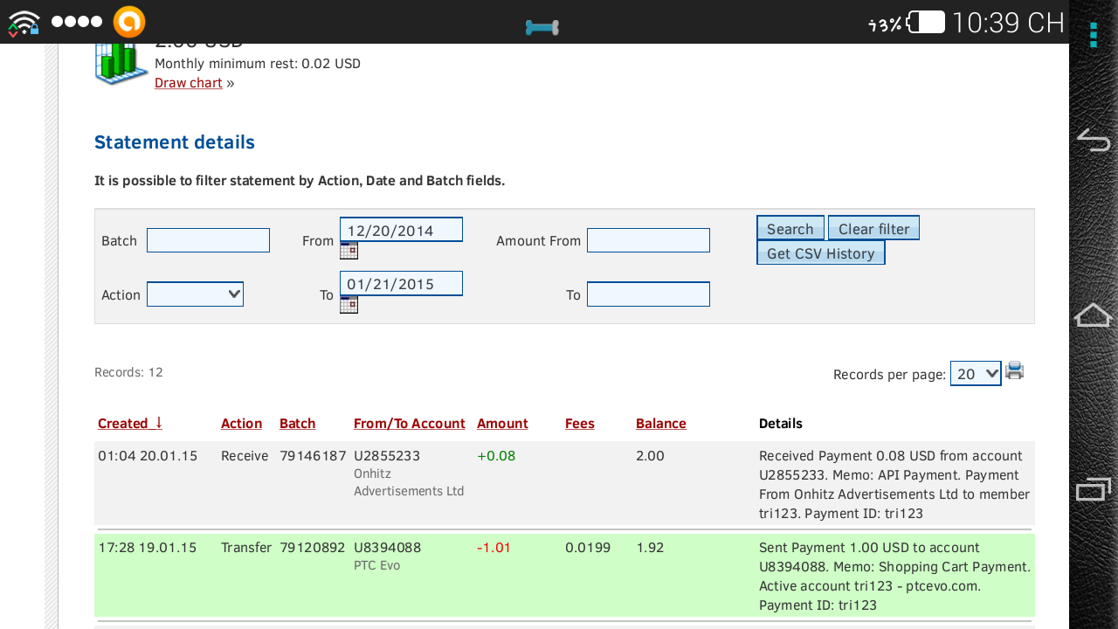
Task: Click the Amount From input field
Action: (x=648, y=240)
